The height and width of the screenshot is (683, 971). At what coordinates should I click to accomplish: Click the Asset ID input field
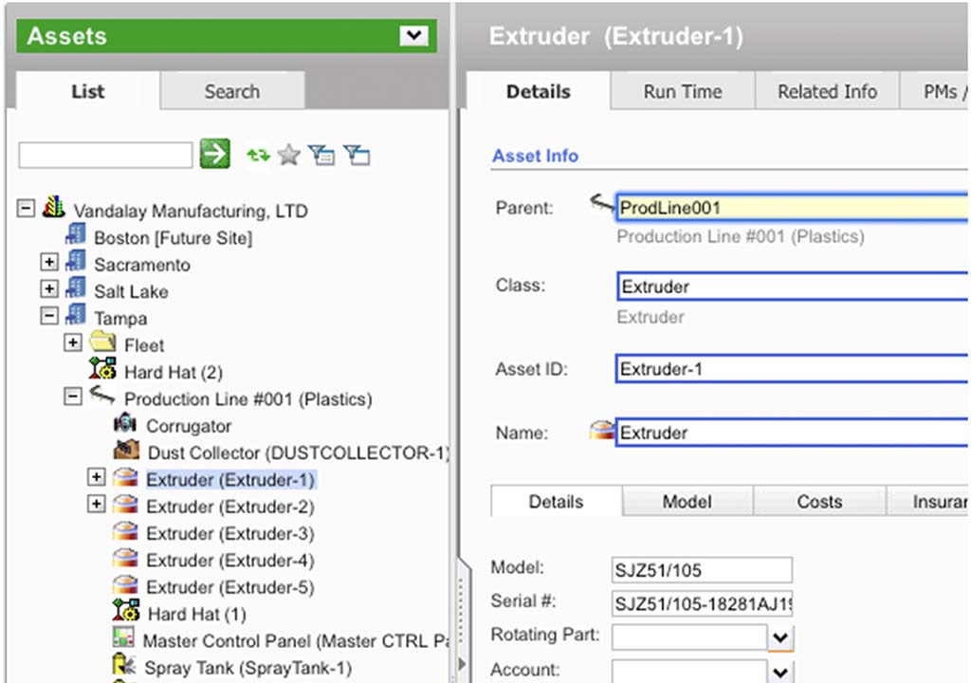pyautogui.click(x=792, y=368)
